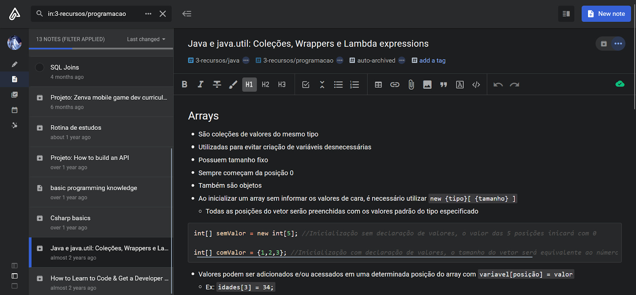Open options for 3-recursos/programacao tag
Image resolution: width=636 pixels, height=295 pixels.
click(340, 60)
